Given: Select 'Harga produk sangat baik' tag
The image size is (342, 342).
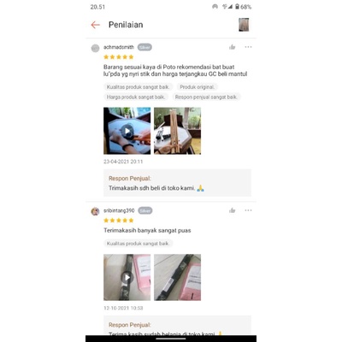Looking at the screenshot, I should point(136,97).
